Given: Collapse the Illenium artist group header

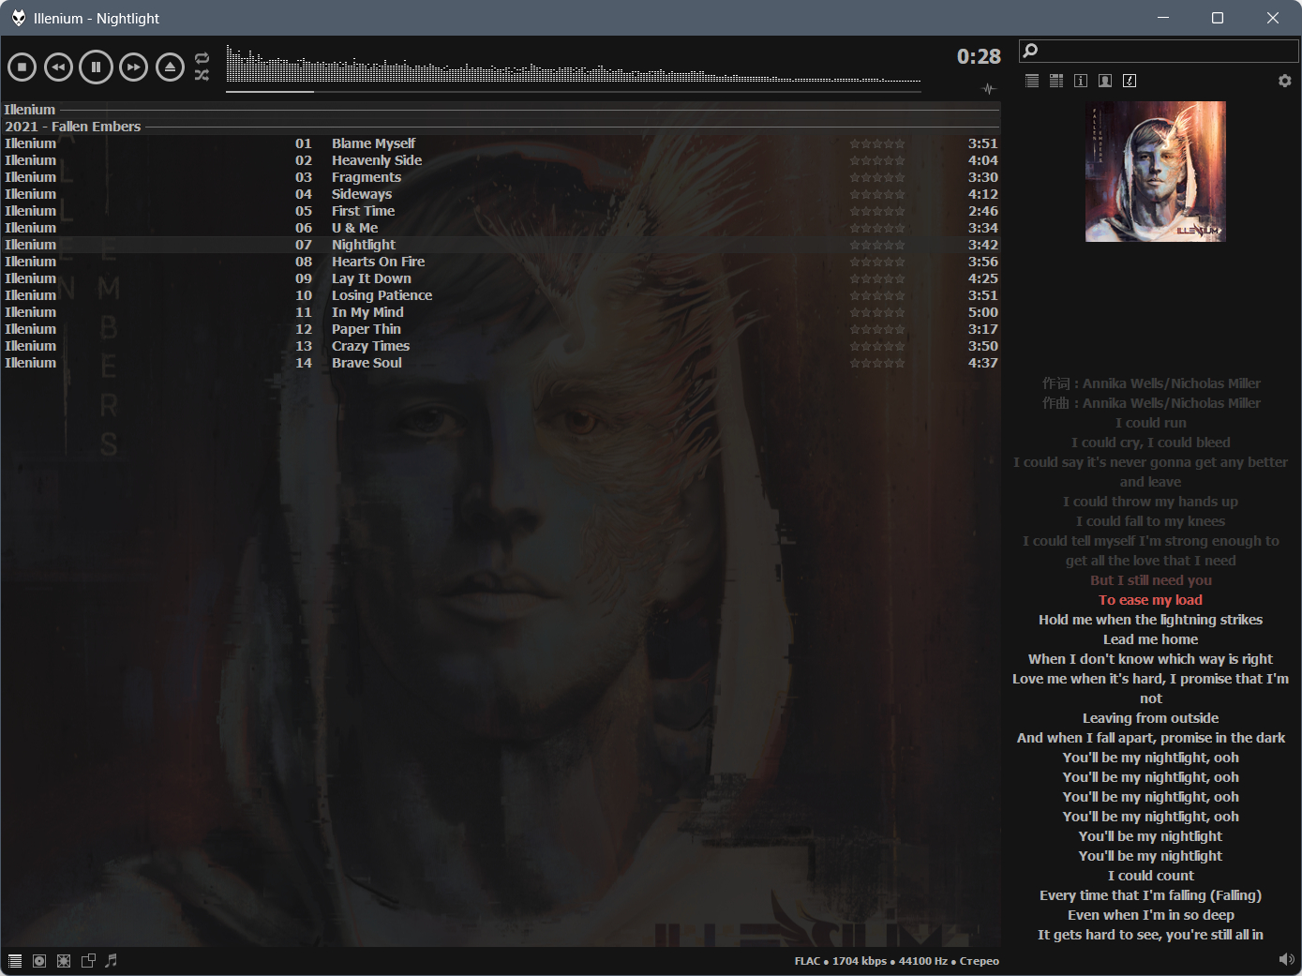Looking at the screenshot, I should click(x=501, y=110).
